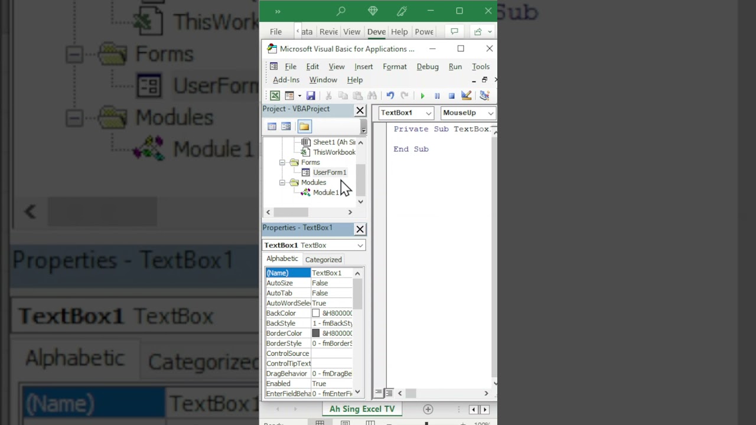The image size is (756, 425).
Task: Open the Format menu
Action: pyautogui.click(x=395, y=67)
